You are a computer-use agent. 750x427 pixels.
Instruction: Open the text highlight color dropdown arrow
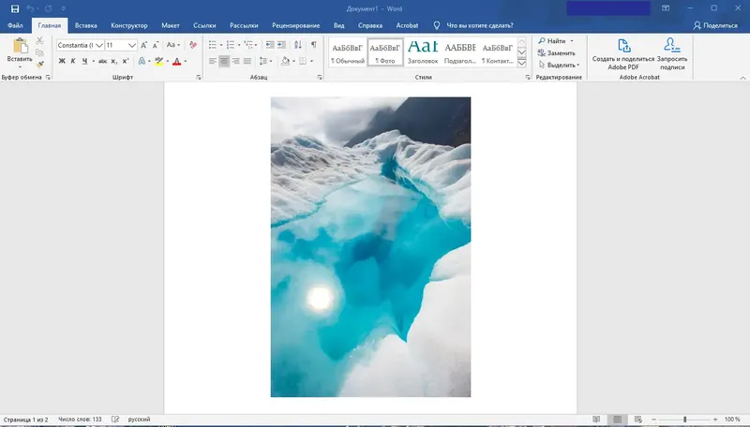click(x=168, y=61)
